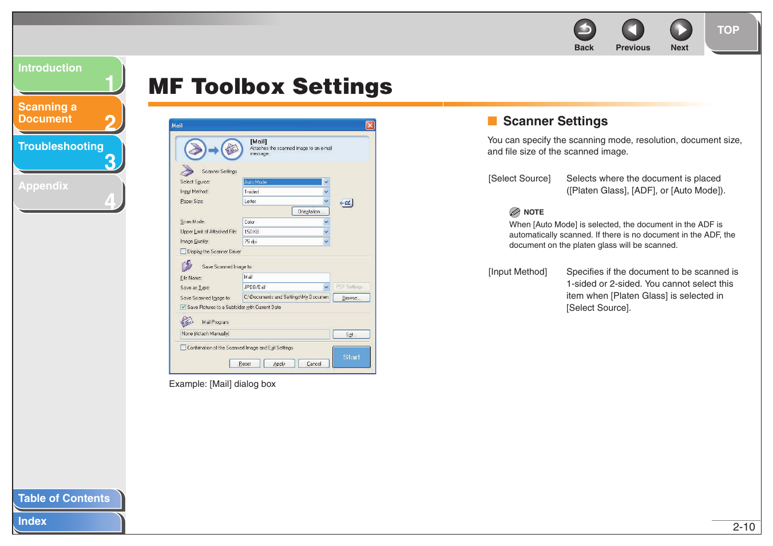
Task: Toggle Confirmation of the Scanned Image checkbox
Action: pos(183,347)
